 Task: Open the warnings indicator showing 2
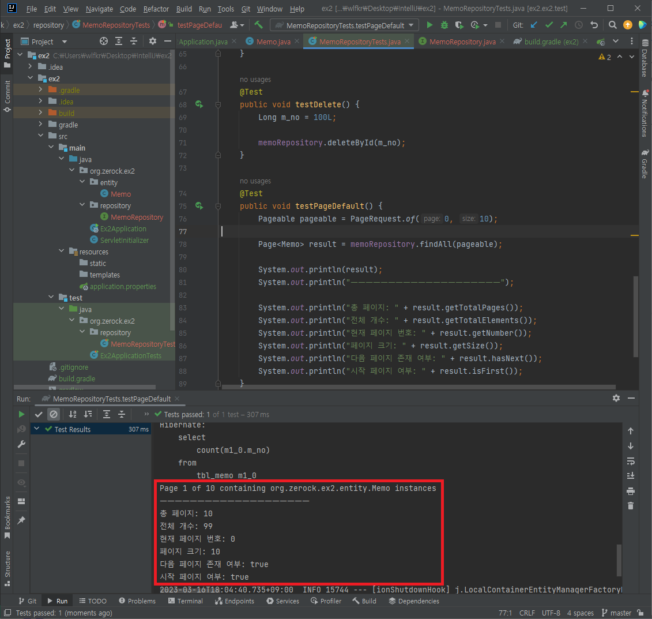point(605,57)
